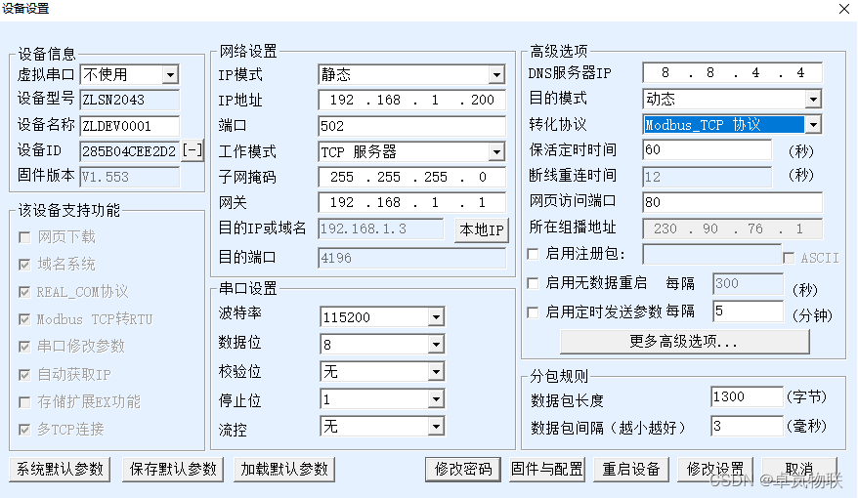Image resolution: width=858 pixels, height=498 pixels.
Task: Expand the 数据位 dropdown
Action: tap(436, 345)
